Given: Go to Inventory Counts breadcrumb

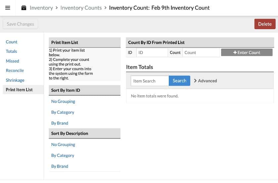Looking at the screenshot, I should click(x=81, y=8).
